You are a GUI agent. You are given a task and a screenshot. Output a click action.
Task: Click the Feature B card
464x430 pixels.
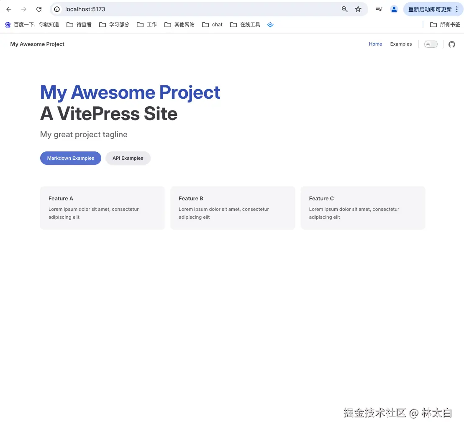[x=233, y=208]
